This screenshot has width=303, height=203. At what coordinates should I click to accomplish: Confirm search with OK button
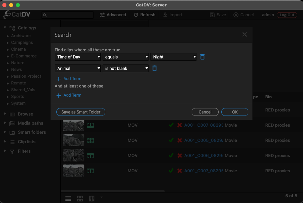(x=235, y=112)
